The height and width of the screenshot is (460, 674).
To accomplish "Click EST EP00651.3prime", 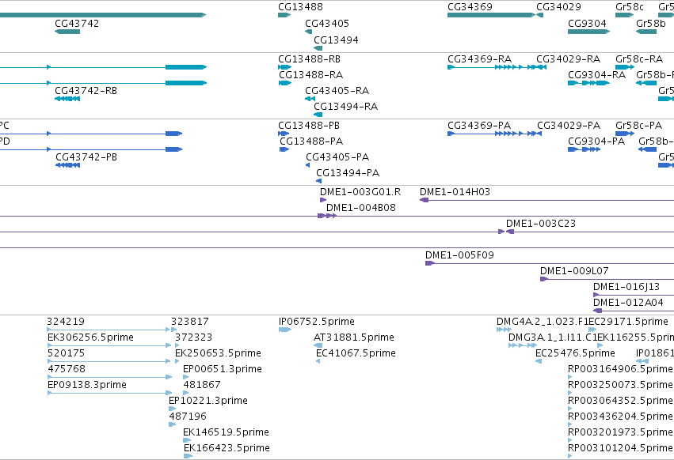I will pyautogui.click(x=185, y=377).
